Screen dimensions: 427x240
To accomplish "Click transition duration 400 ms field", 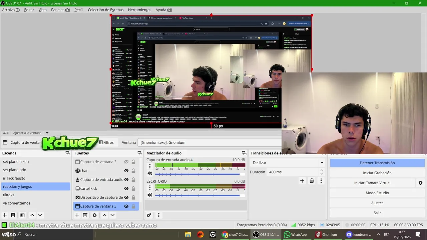I will tap(293, 172).
